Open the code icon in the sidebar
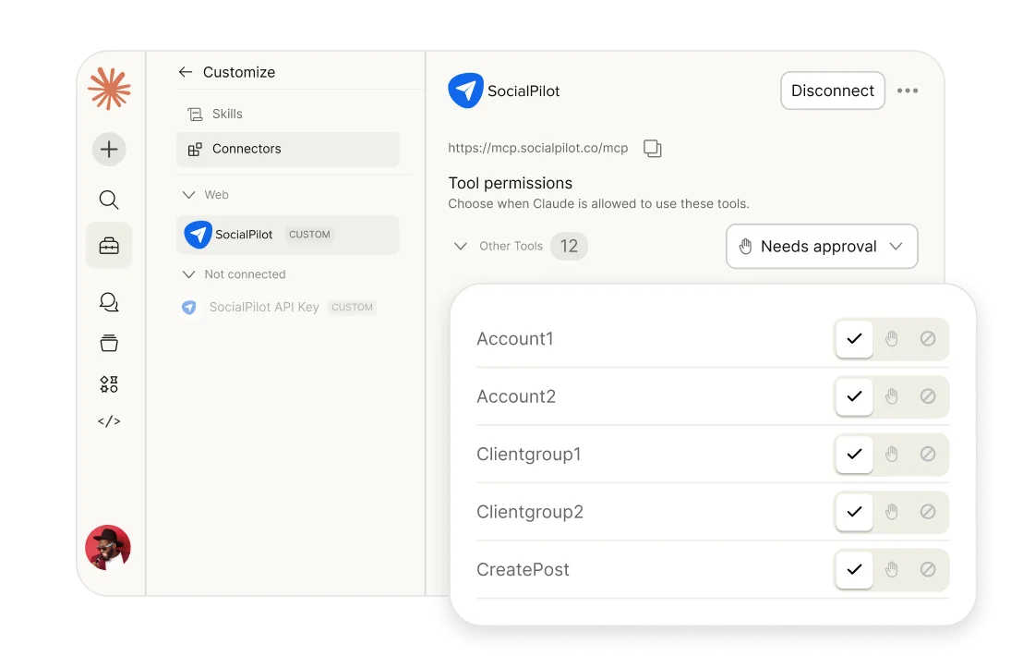Screen dimensions: 1023x656 pyautogui.click(x=108, y=421)
